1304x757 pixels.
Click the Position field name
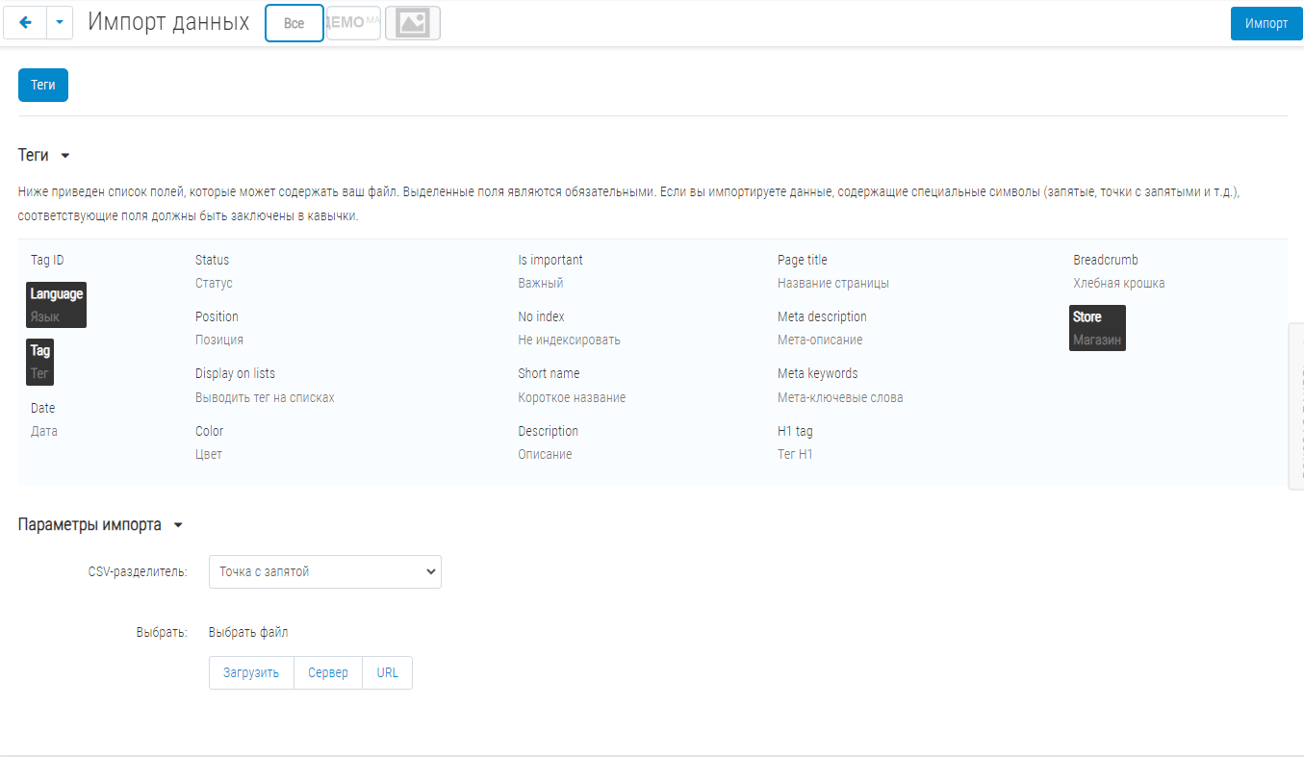(217, 316)
